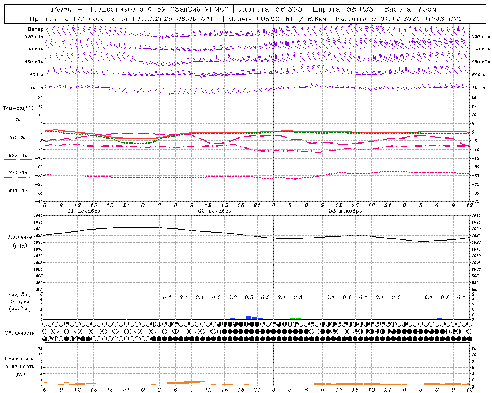Image resolution: width=492 pixels, height=393 pixels.
Task: Click left "850 гПа" label in wind panel
Action: [x=34, y=62]
